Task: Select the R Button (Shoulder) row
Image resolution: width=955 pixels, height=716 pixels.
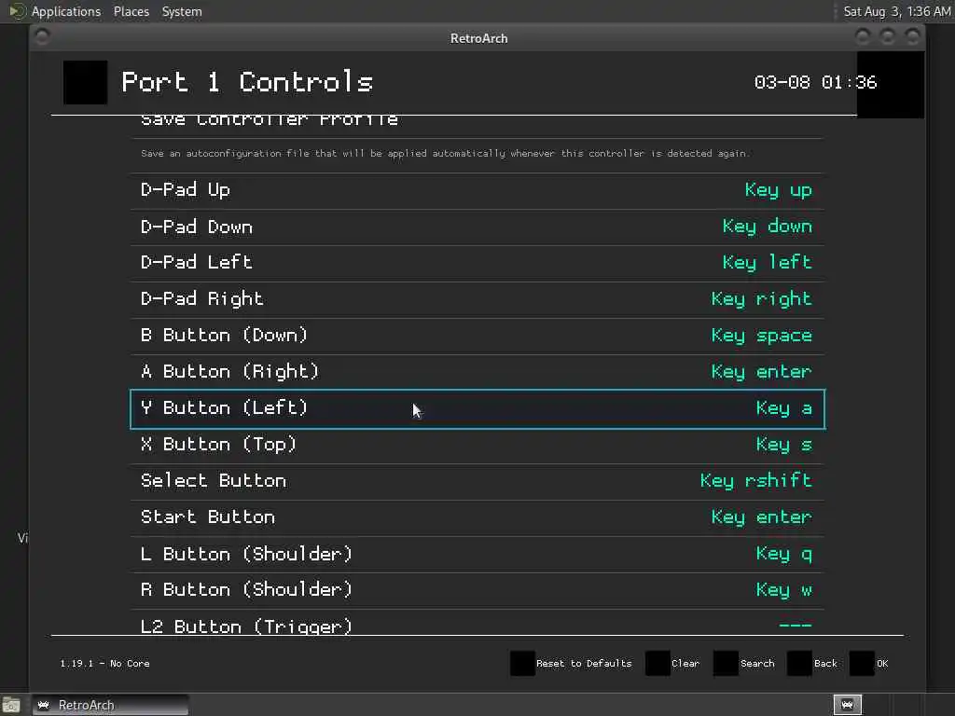Action: tap(477, 590)
